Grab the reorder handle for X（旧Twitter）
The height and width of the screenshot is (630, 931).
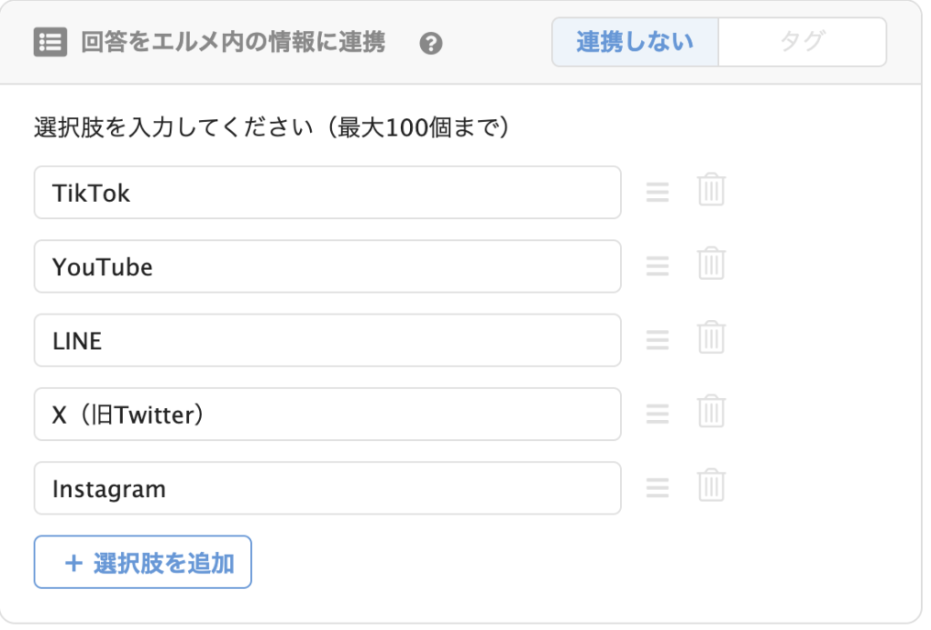[657, 414]
